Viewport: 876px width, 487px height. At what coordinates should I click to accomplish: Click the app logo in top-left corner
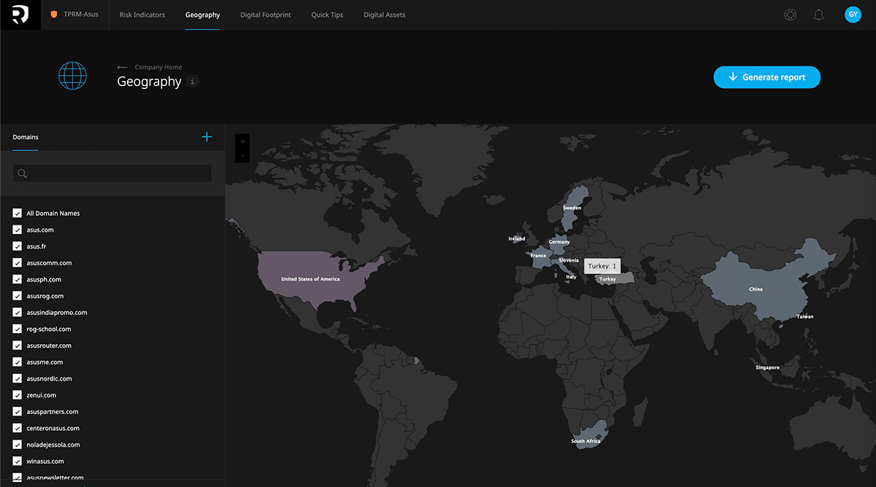[x=20, y=15]
